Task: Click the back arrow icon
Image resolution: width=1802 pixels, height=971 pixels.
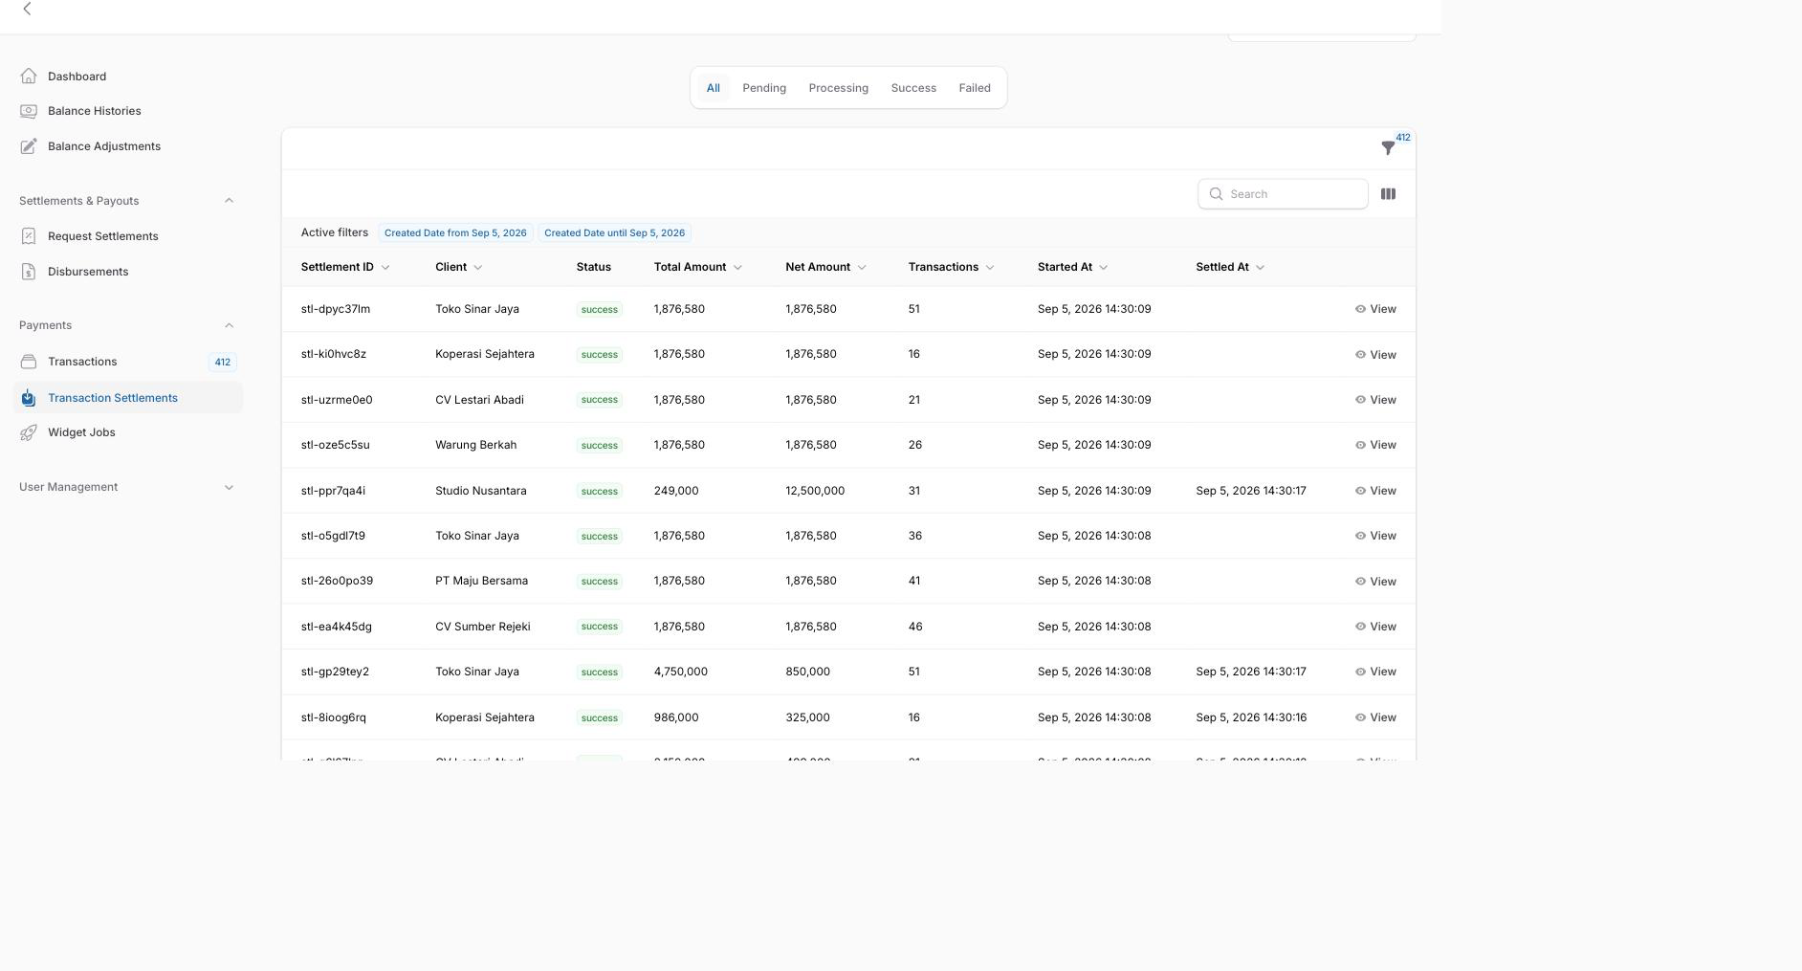Action: coord(27,9)
